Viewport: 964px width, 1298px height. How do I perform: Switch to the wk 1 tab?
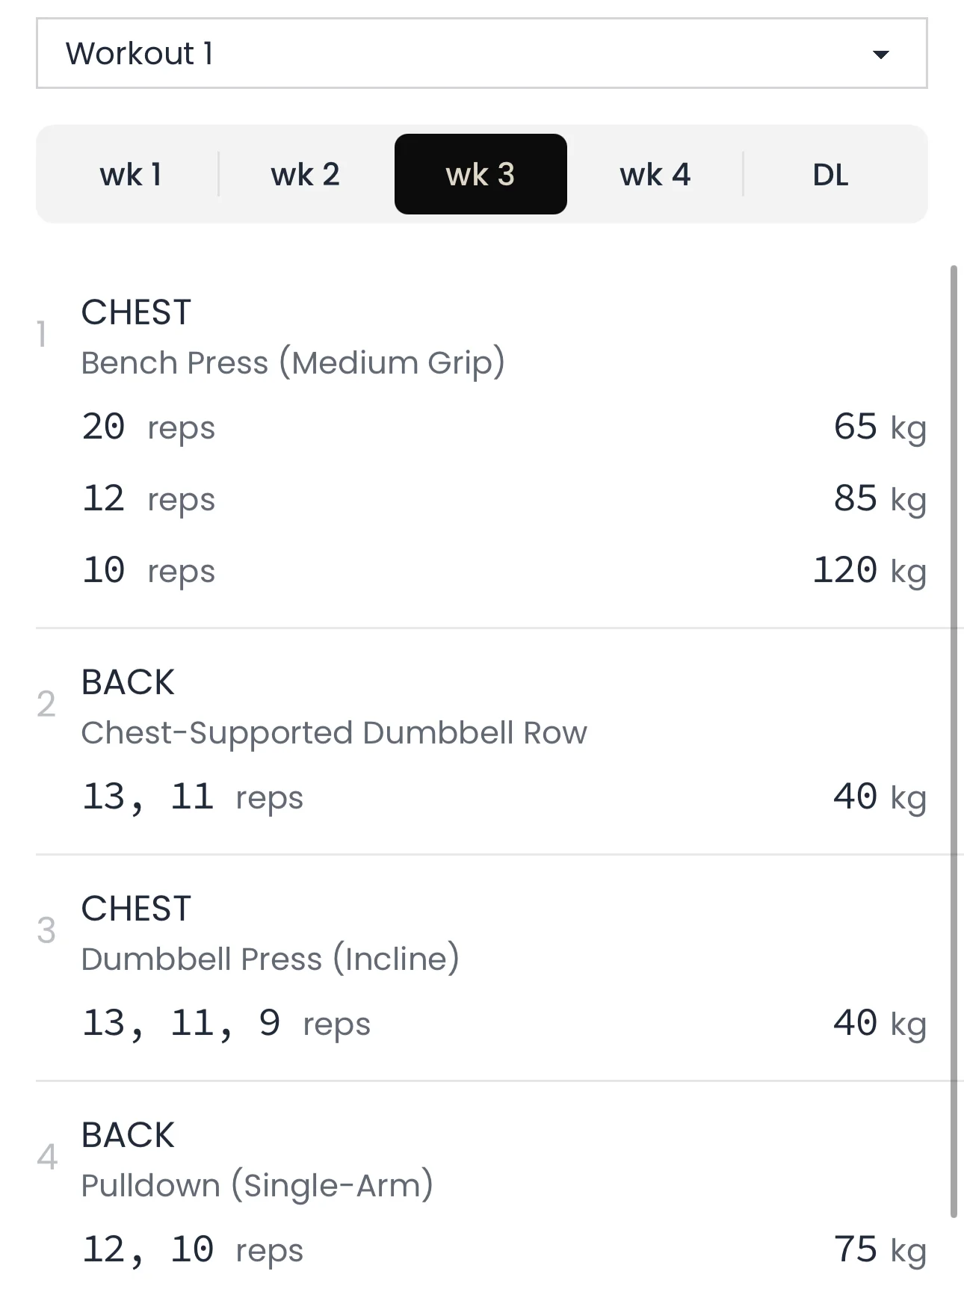[x=130, y=175]
